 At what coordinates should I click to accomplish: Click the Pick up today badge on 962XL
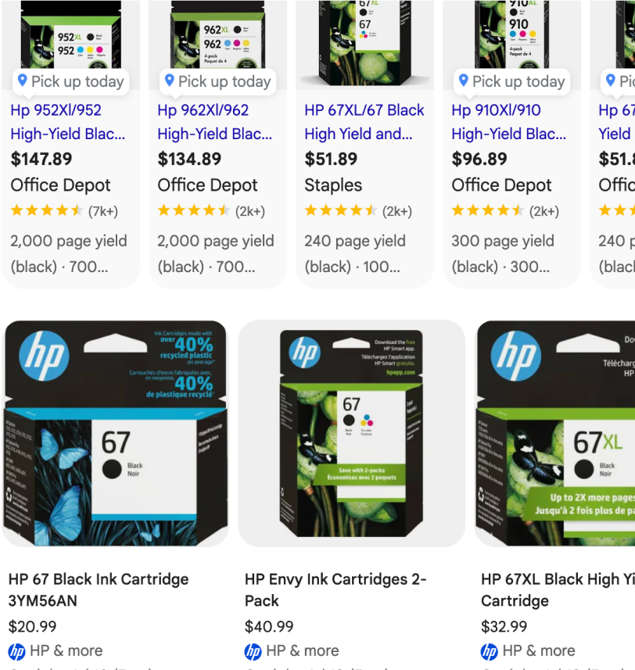click(218, 81)
